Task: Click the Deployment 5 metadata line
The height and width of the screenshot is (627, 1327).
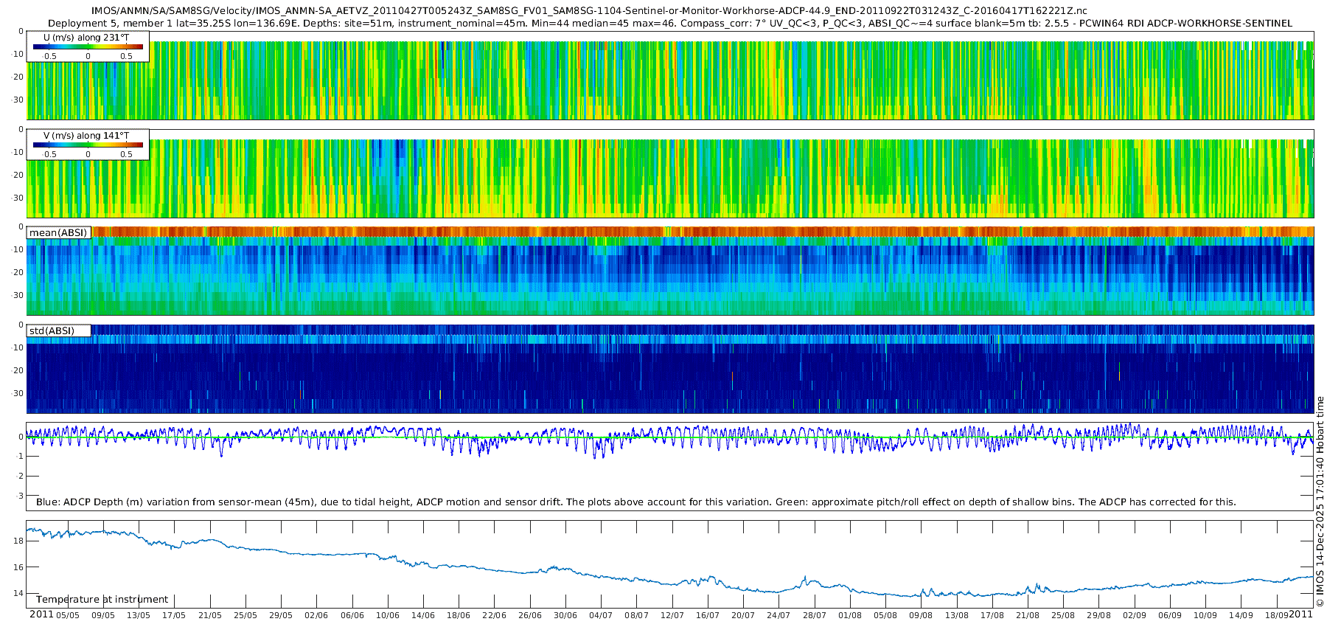Action: pos(669,23)
